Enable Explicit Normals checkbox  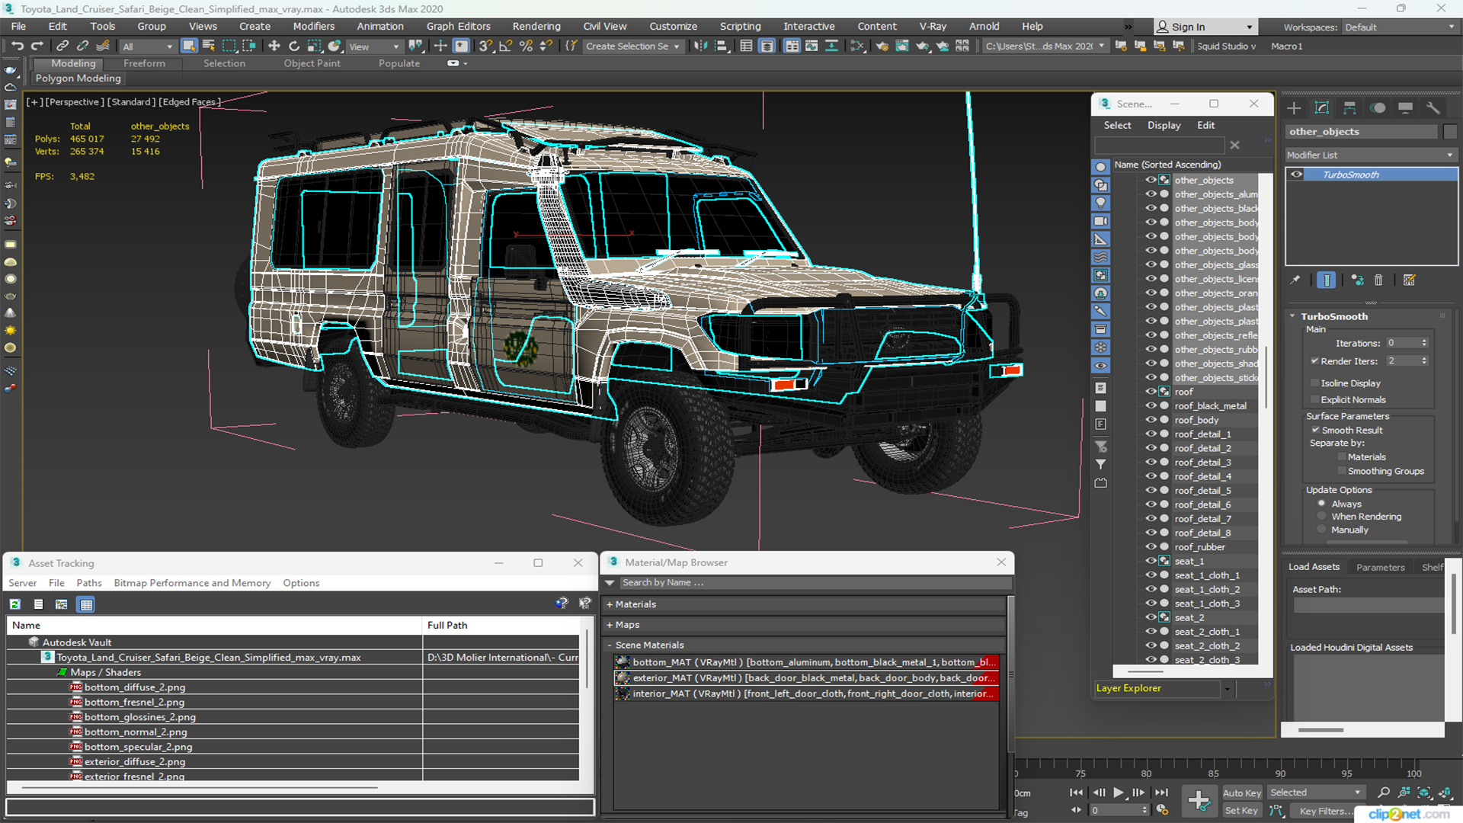[1314, 400]
